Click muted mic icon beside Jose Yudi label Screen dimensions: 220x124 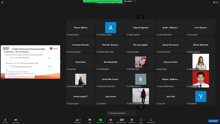pos(157,104)
